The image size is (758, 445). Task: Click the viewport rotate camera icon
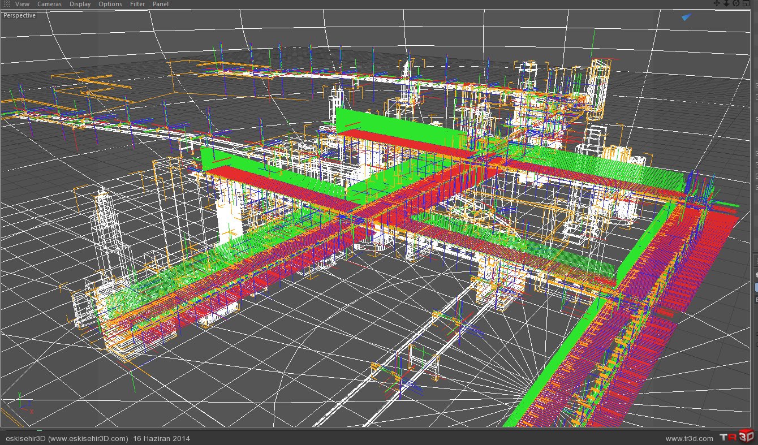[x=736, y=3]
